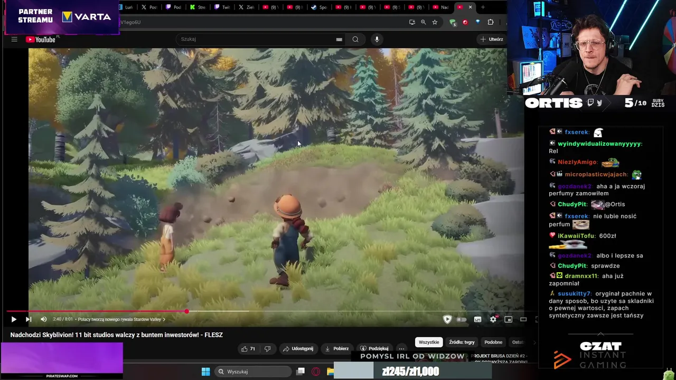This screenshot has width=676, height=380.
Task: Open the browser extensions puzzle menu
Action: [491, 22]
